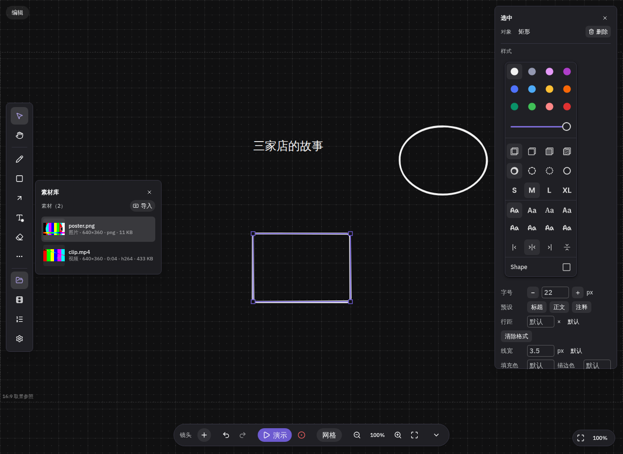Add a new 镜头 with the plus button

pos(204,435)
